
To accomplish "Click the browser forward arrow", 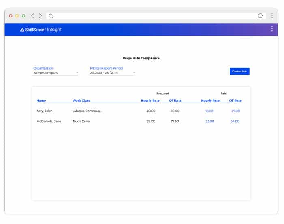I will pos(41,16).
